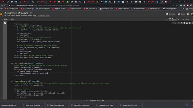Open the Help menu
Image resolution: width=193 pixels, height=108 pixels.
tap(35, 16)
